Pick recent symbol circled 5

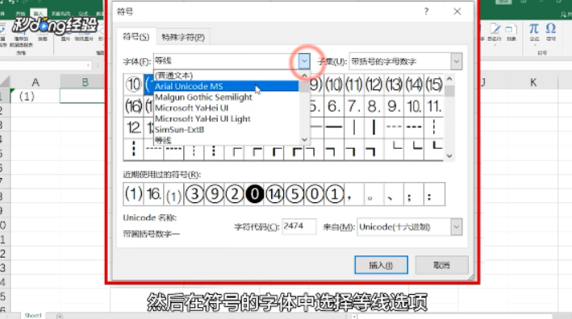(x=294, y=194)
